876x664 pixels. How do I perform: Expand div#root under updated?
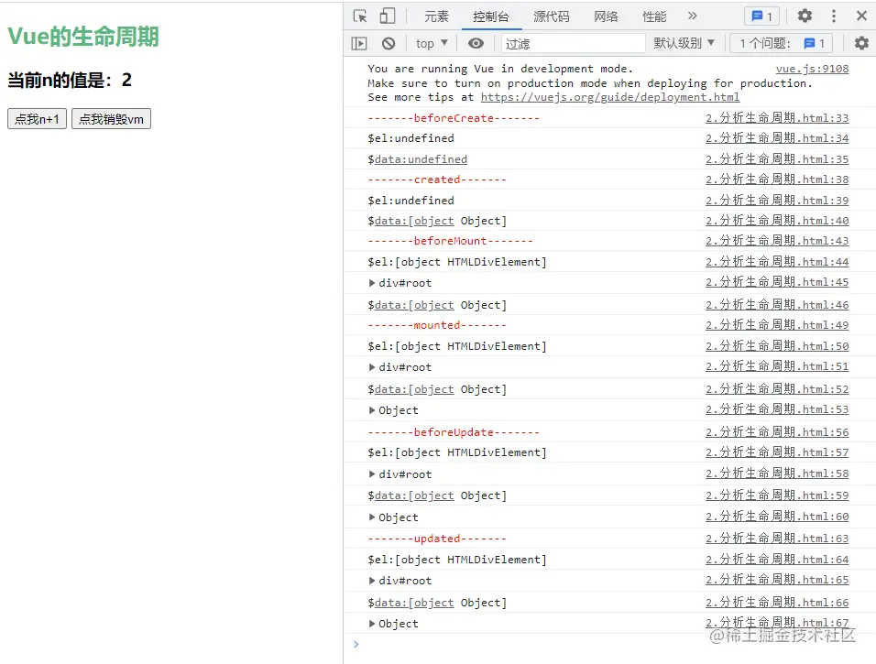[x=371, y=581]
